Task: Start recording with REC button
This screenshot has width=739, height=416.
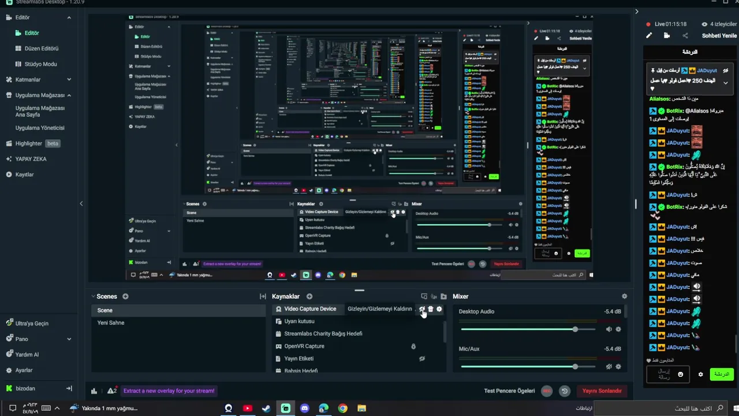Action: tap(547, 391)
